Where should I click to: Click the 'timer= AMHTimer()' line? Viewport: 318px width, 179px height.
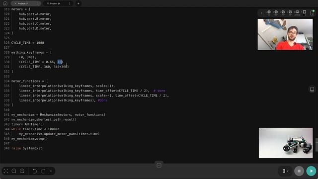(27, 124)
